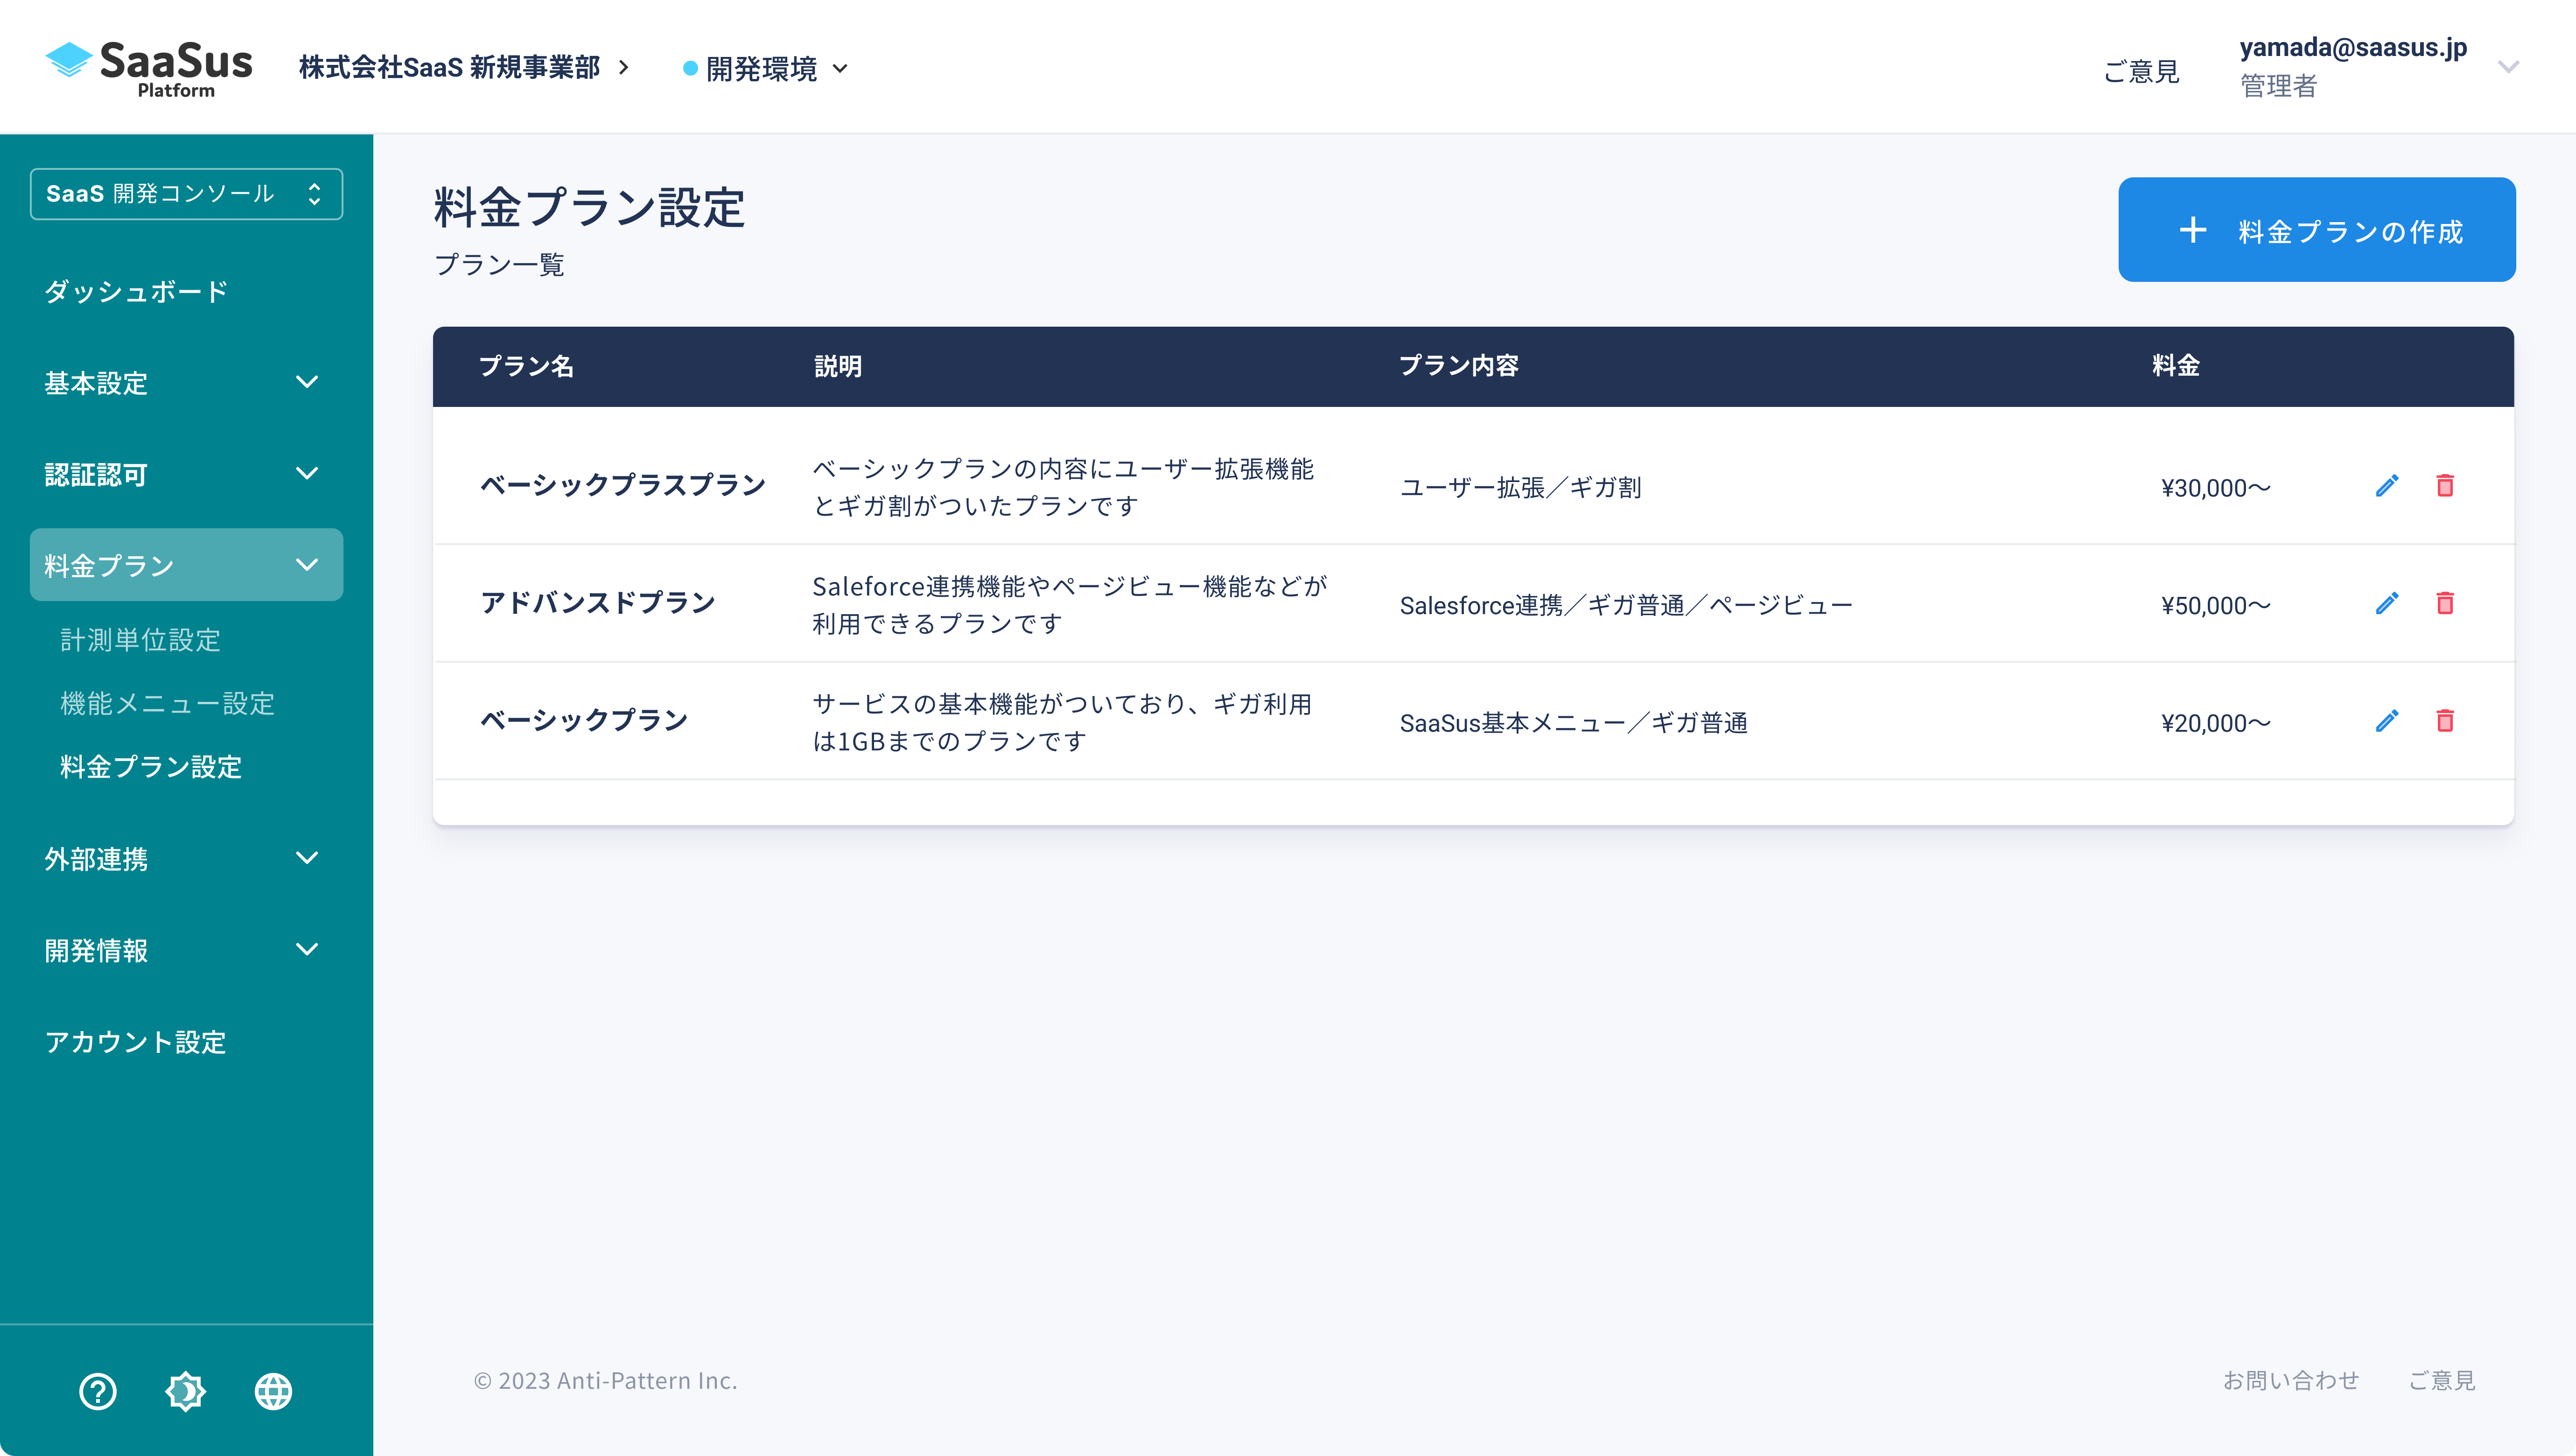Open the help question mark icon
The image size is (2576, 1456).
coord(98,1391)
